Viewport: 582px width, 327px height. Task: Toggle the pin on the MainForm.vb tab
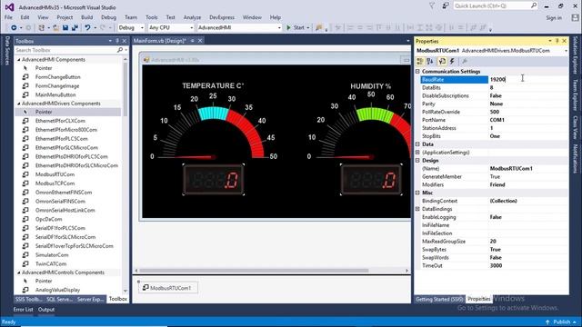pos(192,41)
